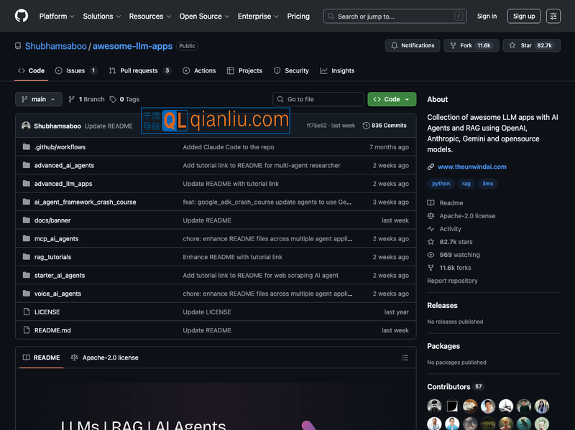Expand the main branch dropdown
Image resolution: width=575 pixels, height=430 pixels.
39,99
